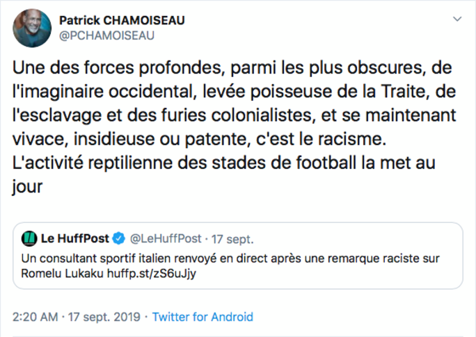Expand the tweet options chevron menu

[x=456, y=18]
